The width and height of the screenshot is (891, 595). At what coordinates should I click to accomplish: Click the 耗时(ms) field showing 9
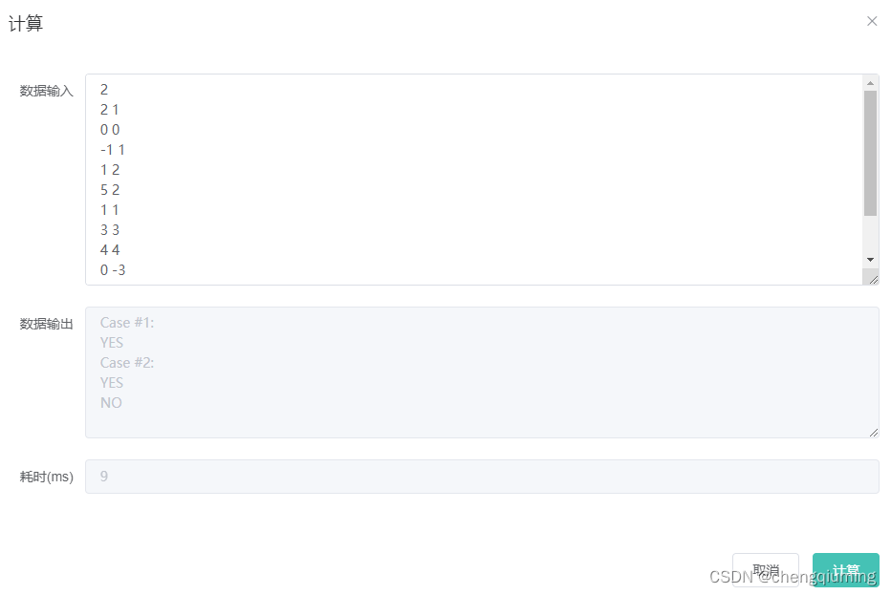click(482, 477)
